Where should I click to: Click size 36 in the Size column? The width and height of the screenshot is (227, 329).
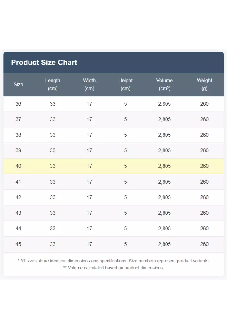18,104
